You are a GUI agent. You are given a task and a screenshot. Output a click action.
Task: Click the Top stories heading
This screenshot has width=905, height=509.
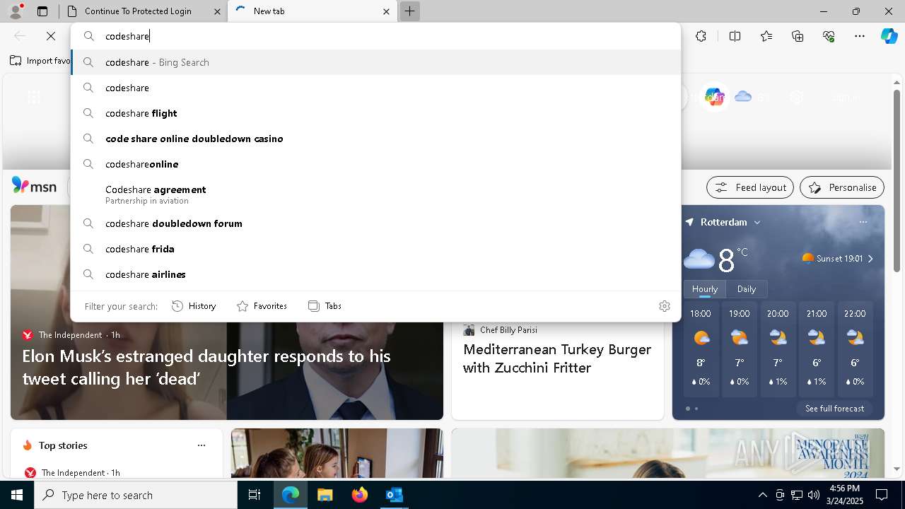coord(63,445)
